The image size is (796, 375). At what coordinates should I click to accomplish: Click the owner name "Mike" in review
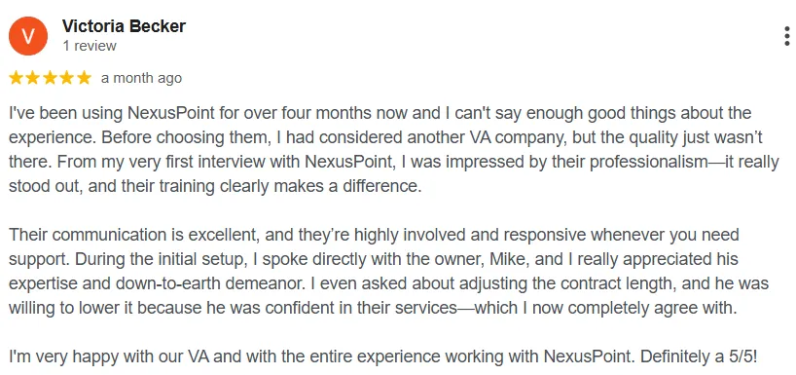click(x=506, y=260)
